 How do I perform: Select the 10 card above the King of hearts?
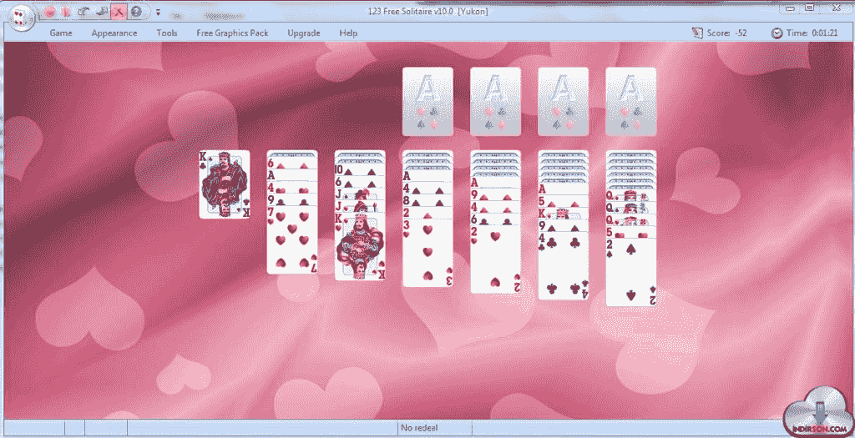[360, 170]
